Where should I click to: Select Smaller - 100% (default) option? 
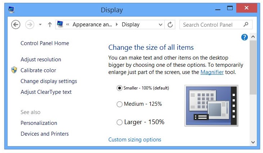120,88
